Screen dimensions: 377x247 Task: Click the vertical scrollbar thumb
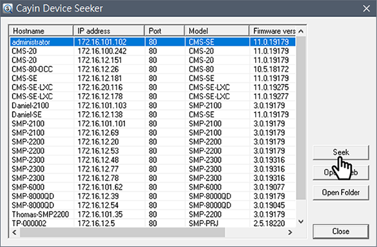(x=301, y=118)
